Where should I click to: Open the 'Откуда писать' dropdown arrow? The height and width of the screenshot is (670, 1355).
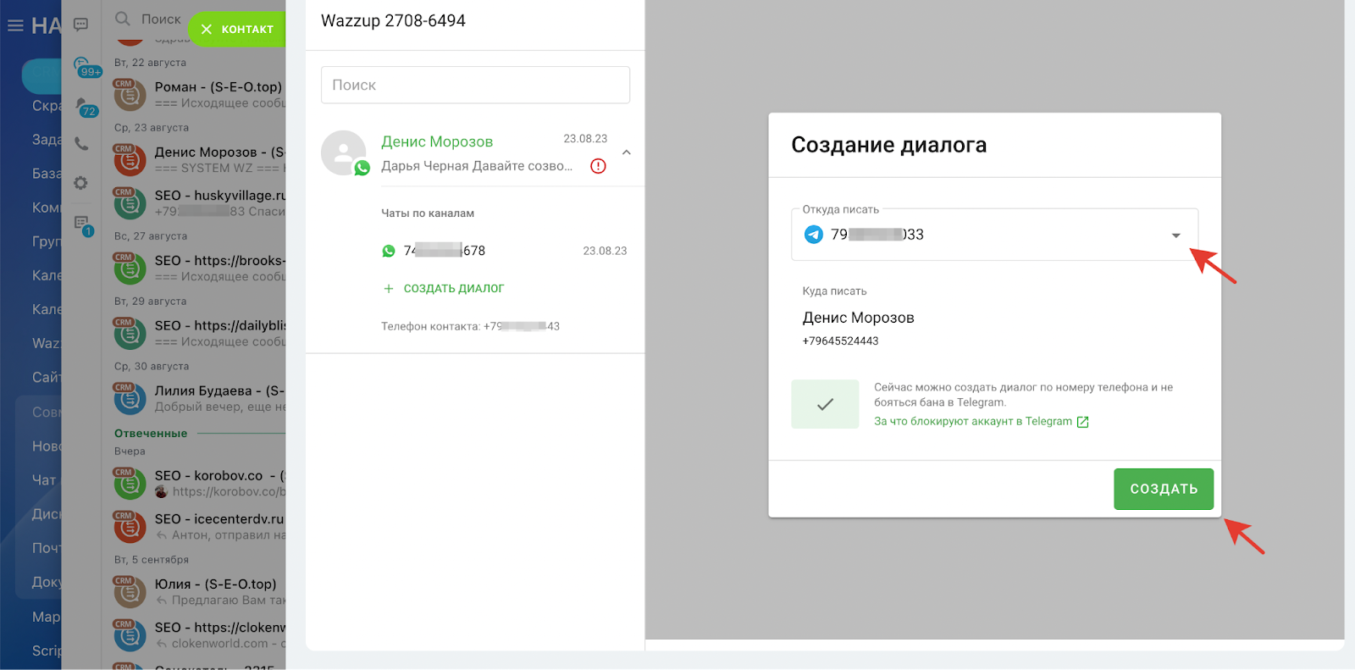pos(1175,235)
